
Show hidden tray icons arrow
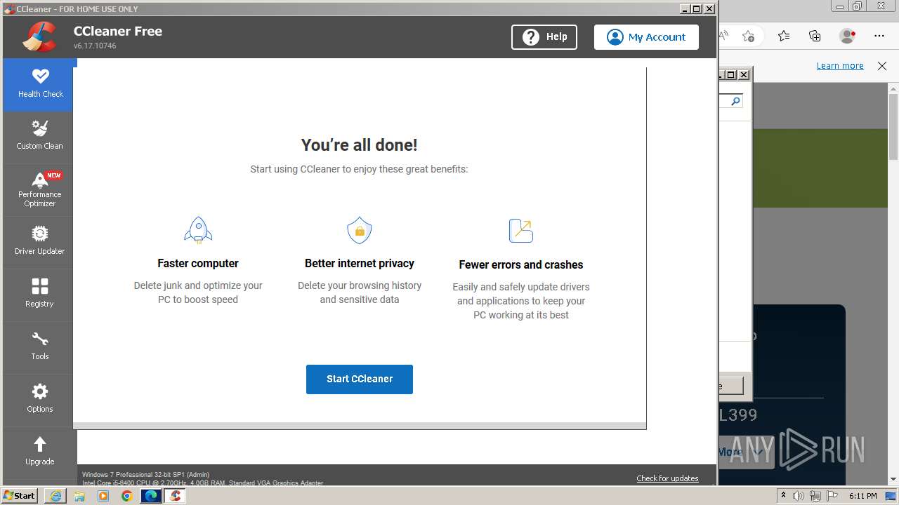tap(784, 496)
